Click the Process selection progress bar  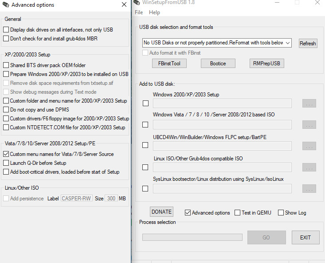192,237
